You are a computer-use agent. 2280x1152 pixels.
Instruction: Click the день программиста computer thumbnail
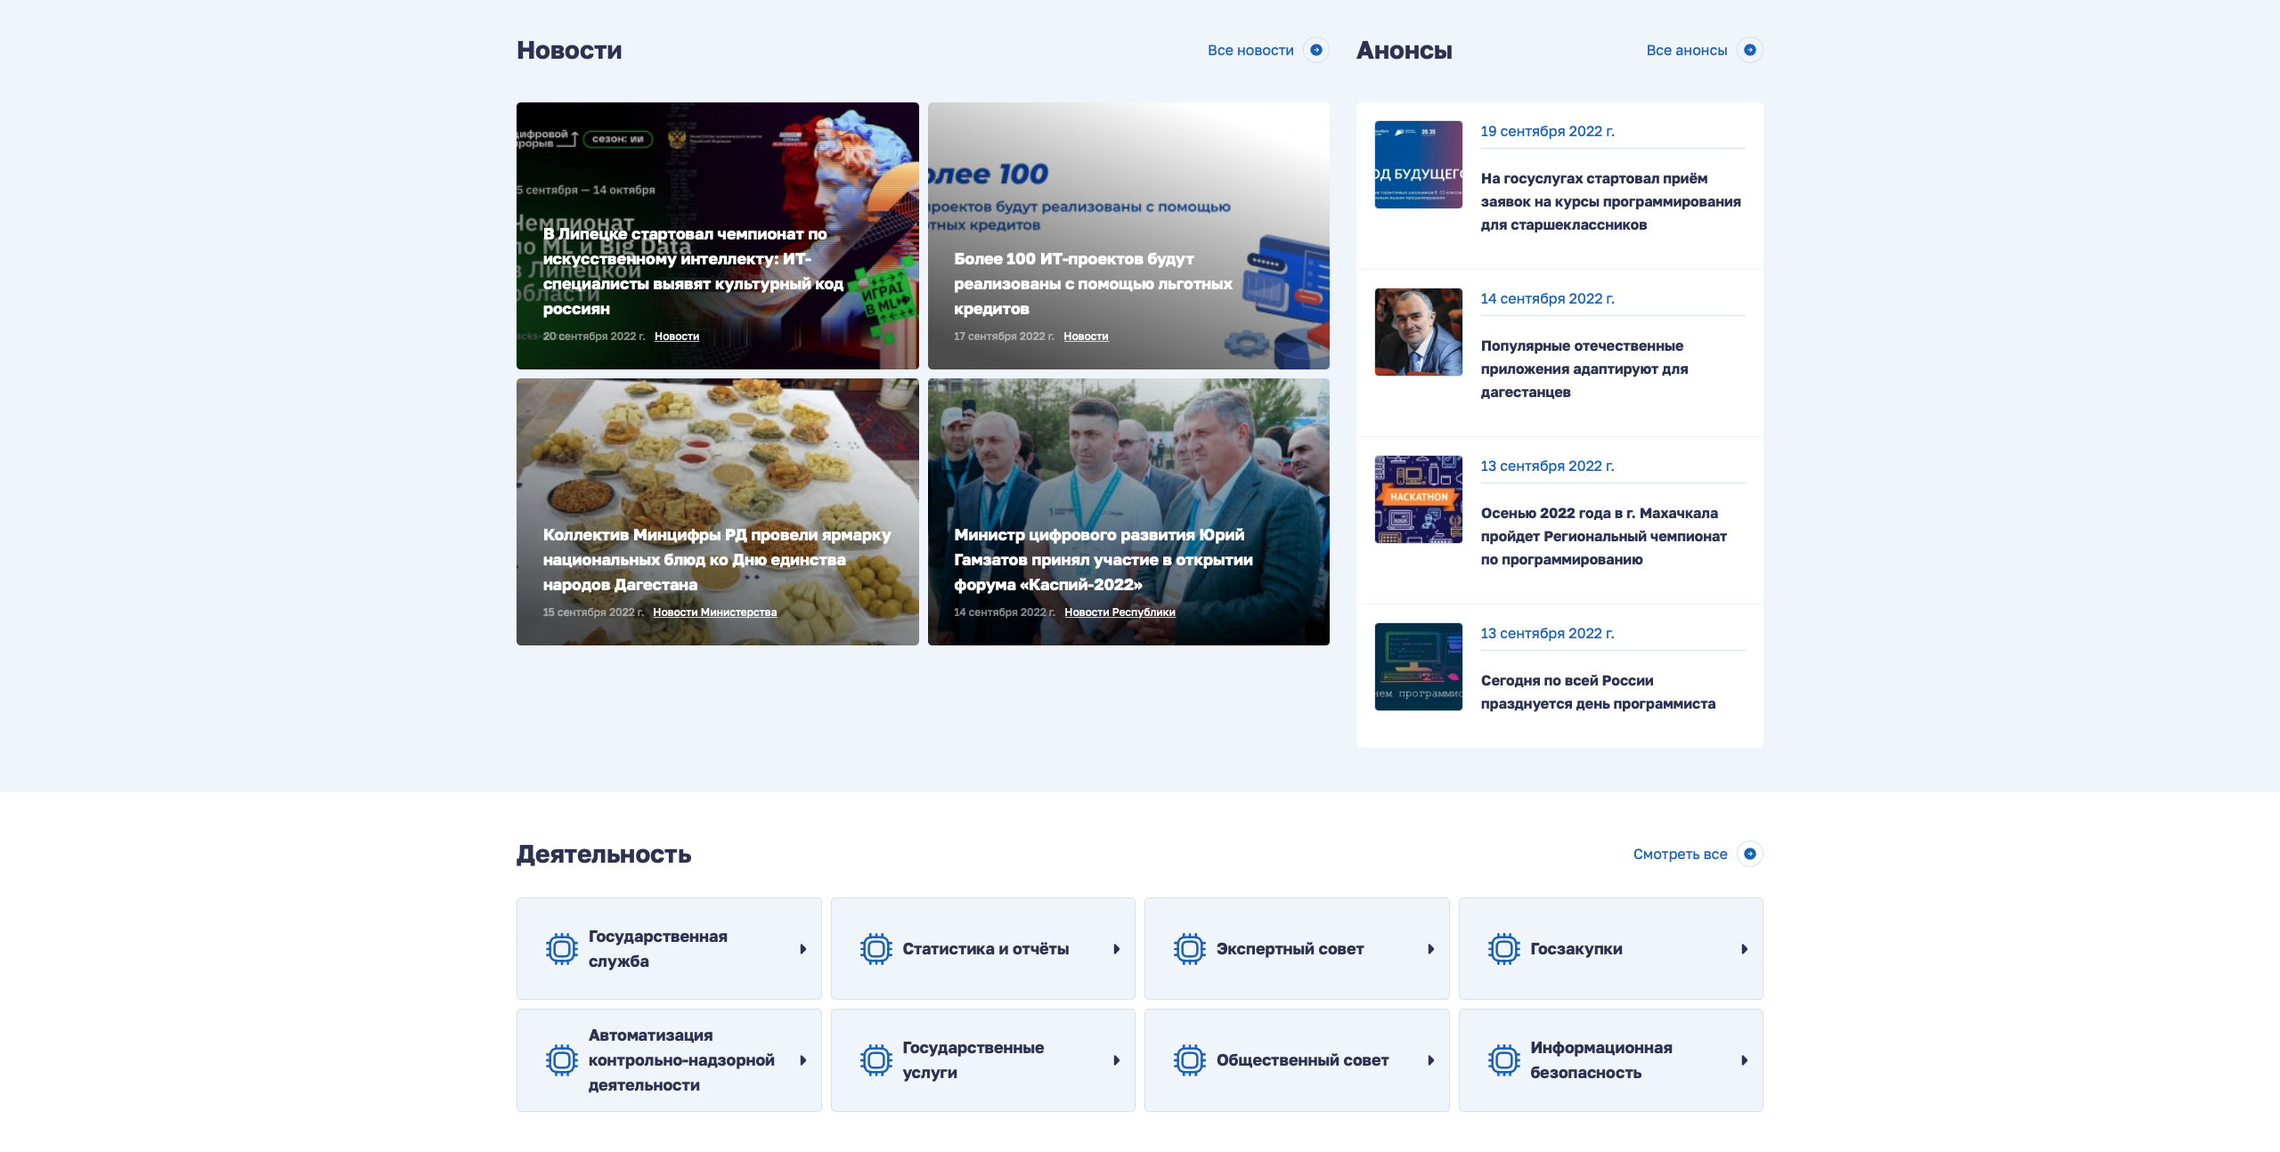click(1418, 667)
